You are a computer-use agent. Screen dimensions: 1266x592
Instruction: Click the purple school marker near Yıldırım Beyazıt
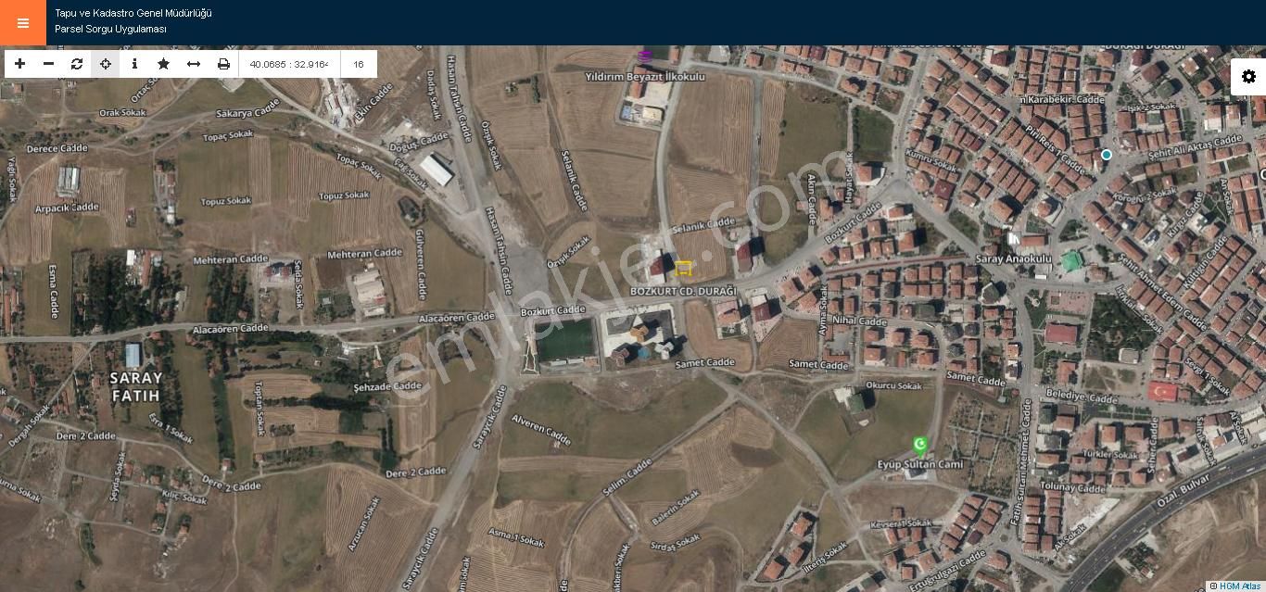pos(645,56)
